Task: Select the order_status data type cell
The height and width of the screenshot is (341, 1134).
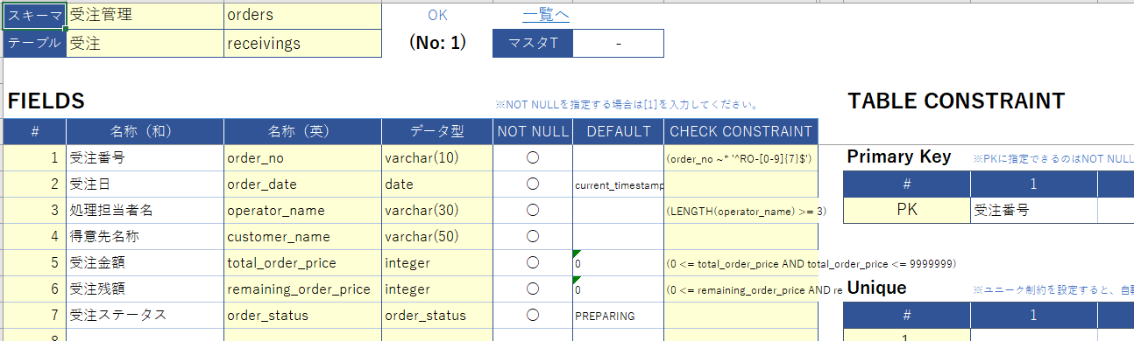Action: pos(437,316)
